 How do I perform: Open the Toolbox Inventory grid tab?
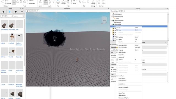pos(9,12)
